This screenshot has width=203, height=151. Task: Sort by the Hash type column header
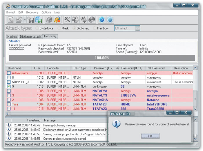81,68
